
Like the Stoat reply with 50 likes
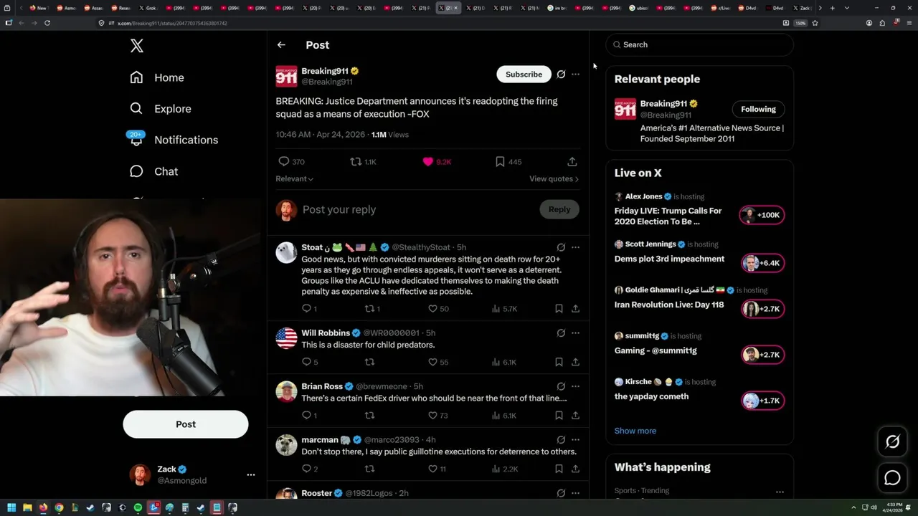pos(432,309)
